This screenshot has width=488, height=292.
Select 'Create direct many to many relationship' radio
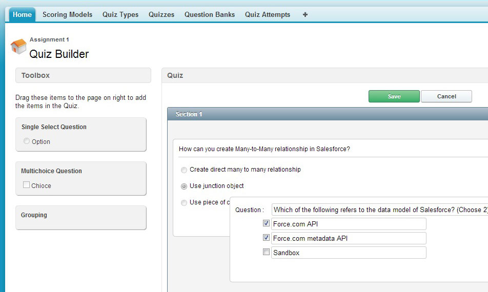[184, 170]
